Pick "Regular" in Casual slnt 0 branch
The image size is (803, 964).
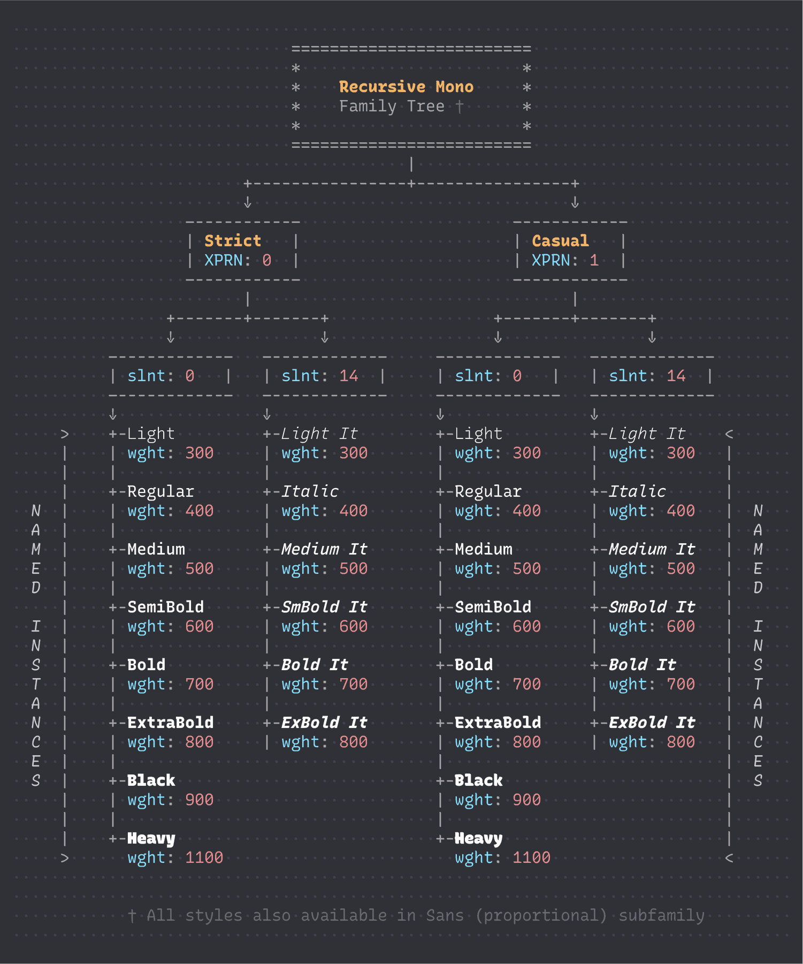click(488, 491)
